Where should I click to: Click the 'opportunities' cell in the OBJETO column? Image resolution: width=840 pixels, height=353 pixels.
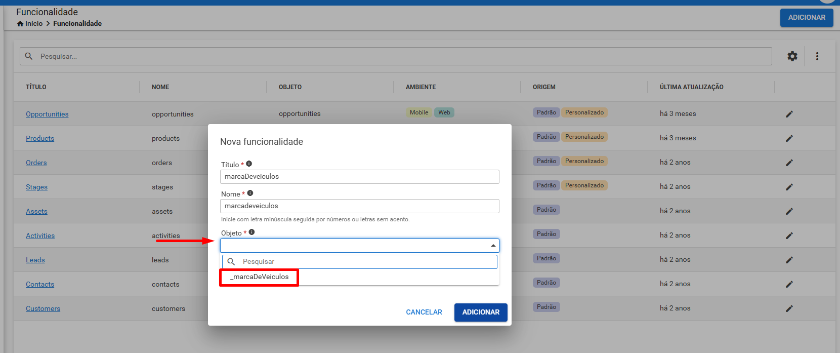pos(300,114)
